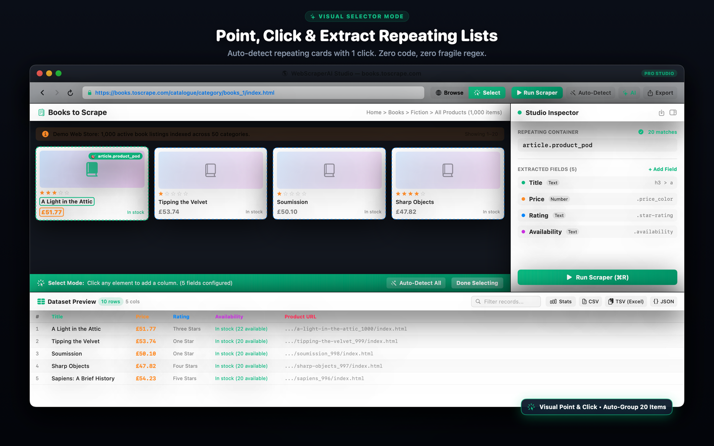Click the Availability column header
The height and width of the screenshot is (446, 714).
(229, 317)
